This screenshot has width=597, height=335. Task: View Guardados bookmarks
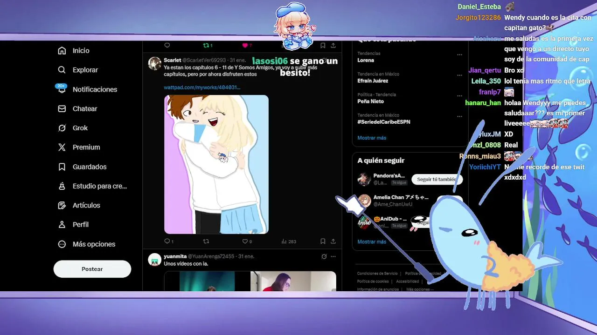(82, 167)
